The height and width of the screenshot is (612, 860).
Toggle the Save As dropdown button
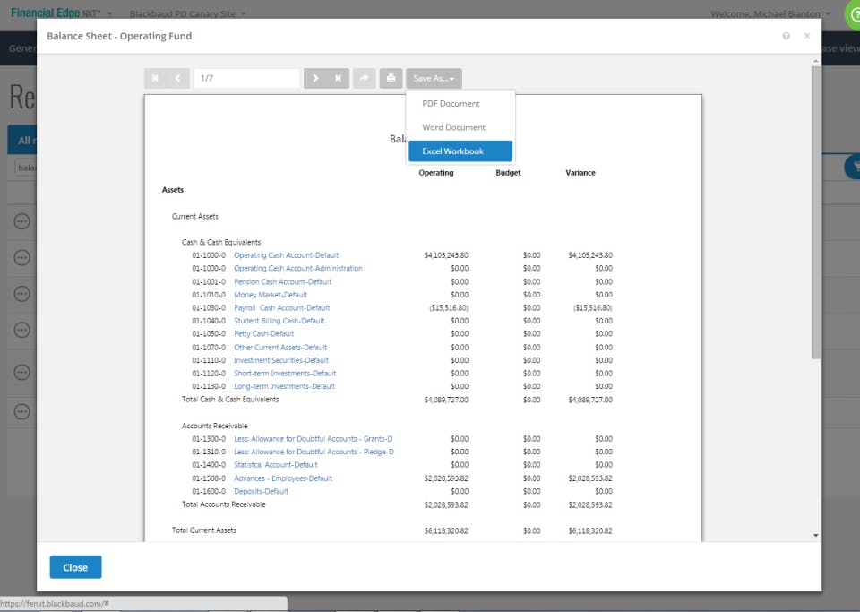click(x=434, y=79)
